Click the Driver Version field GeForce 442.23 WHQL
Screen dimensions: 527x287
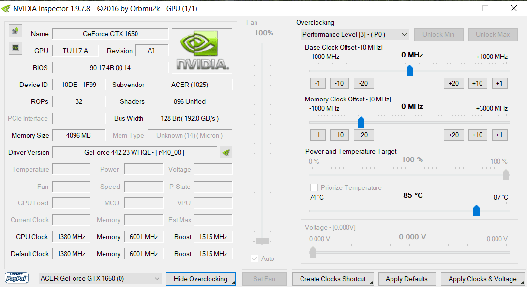(x=135, y=152)
